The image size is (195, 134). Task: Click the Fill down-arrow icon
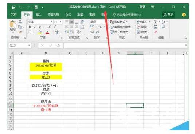(x=156, y=27)
